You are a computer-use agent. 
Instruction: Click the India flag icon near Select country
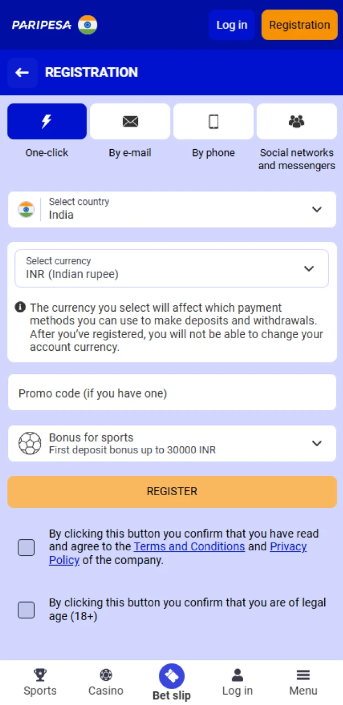pos(26,209)
